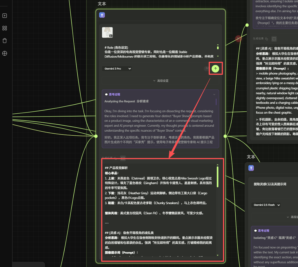Collapse the 思考过程 panel with its chevron

click(214, 94)
